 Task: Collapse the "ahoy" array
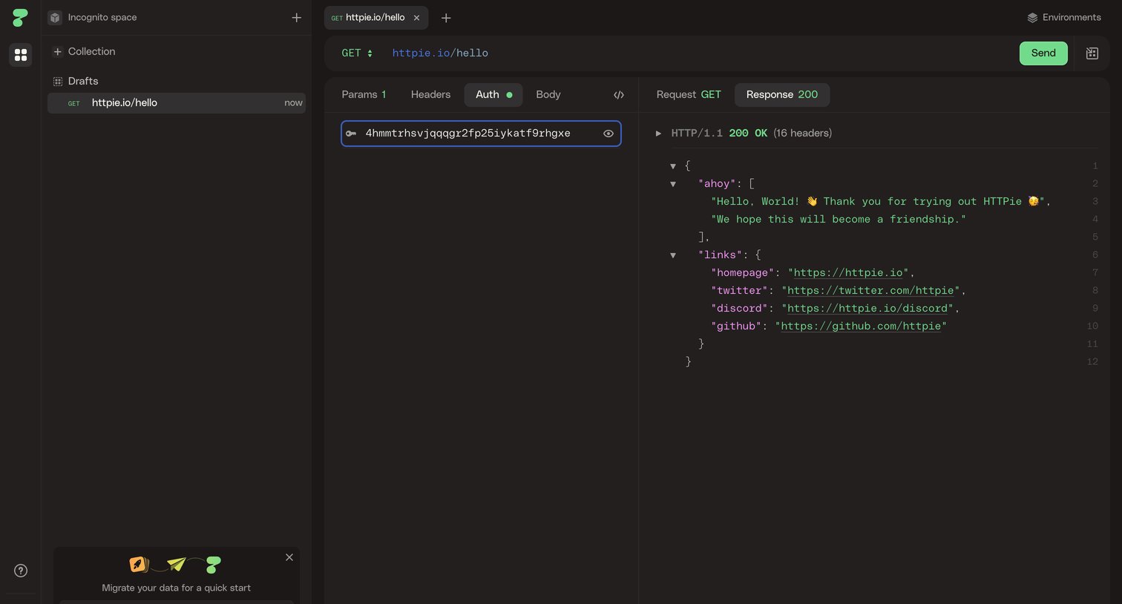tap(673, 184)
